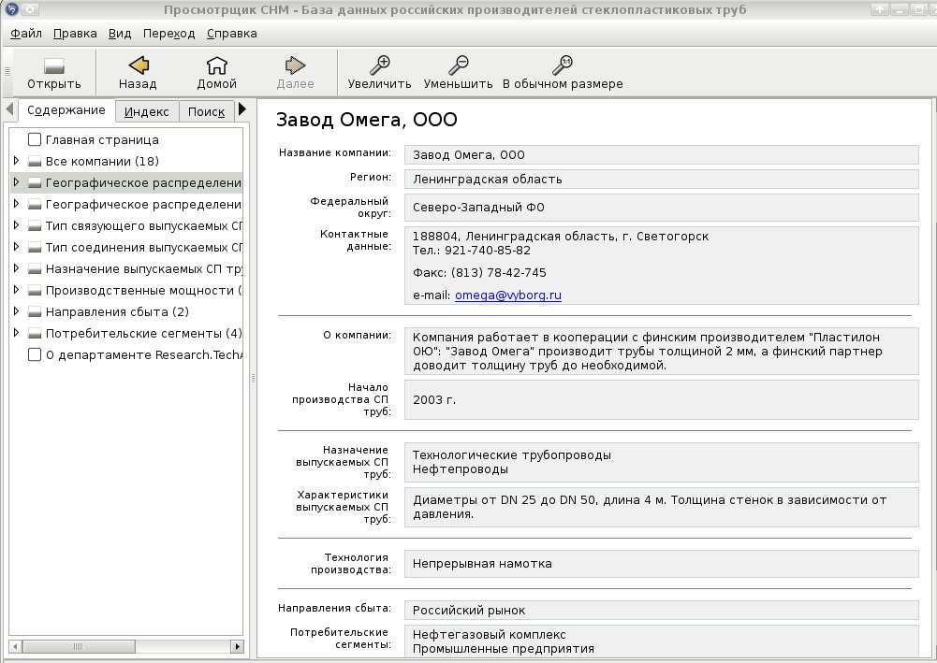Click sidebar horizontal scrollbar thumb
Image resolution: width=937 pixels, height=663 pixels.
(79, 646)
